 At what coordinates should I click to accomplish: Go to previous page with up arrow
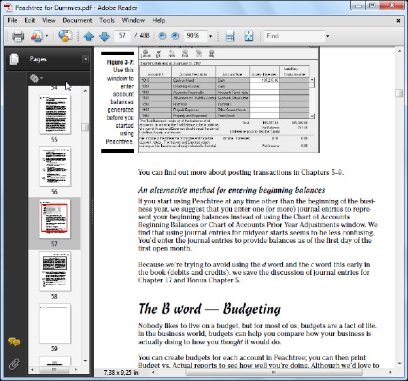[88, 36]
